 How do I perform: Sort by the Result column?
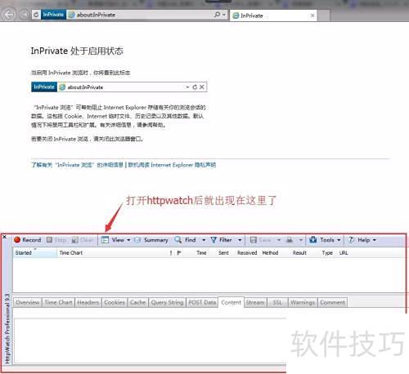click(x=299, y=253)
